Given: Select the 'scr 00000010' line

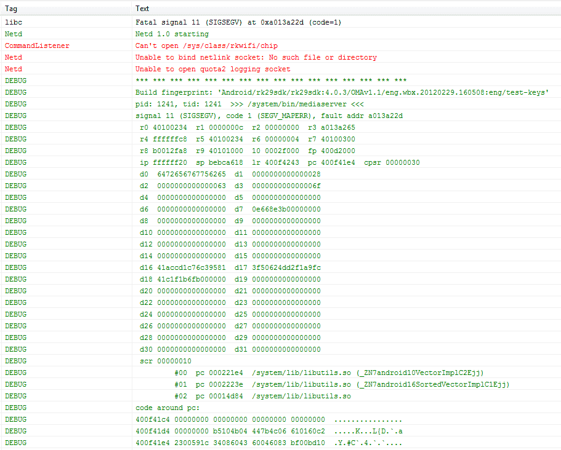Looking at the screenshot, I should (x=281, y=361).
